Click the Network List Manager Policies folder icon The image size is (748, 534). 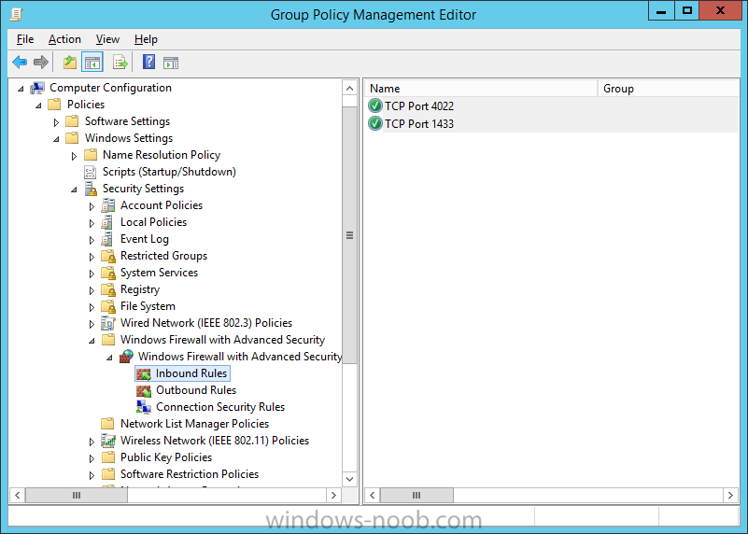(x=107, y=424)
